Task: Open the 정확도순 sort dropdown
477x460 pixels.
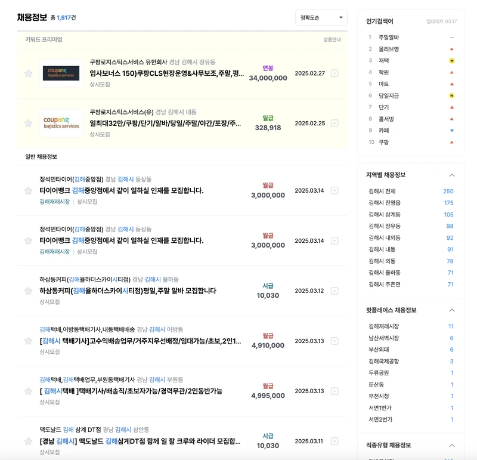Action: pyautogui.click(x=320, y=18)
